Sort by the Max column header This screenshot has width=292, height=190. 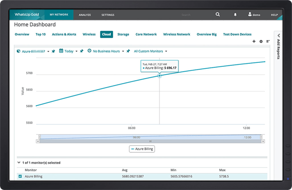click(222, 170)
